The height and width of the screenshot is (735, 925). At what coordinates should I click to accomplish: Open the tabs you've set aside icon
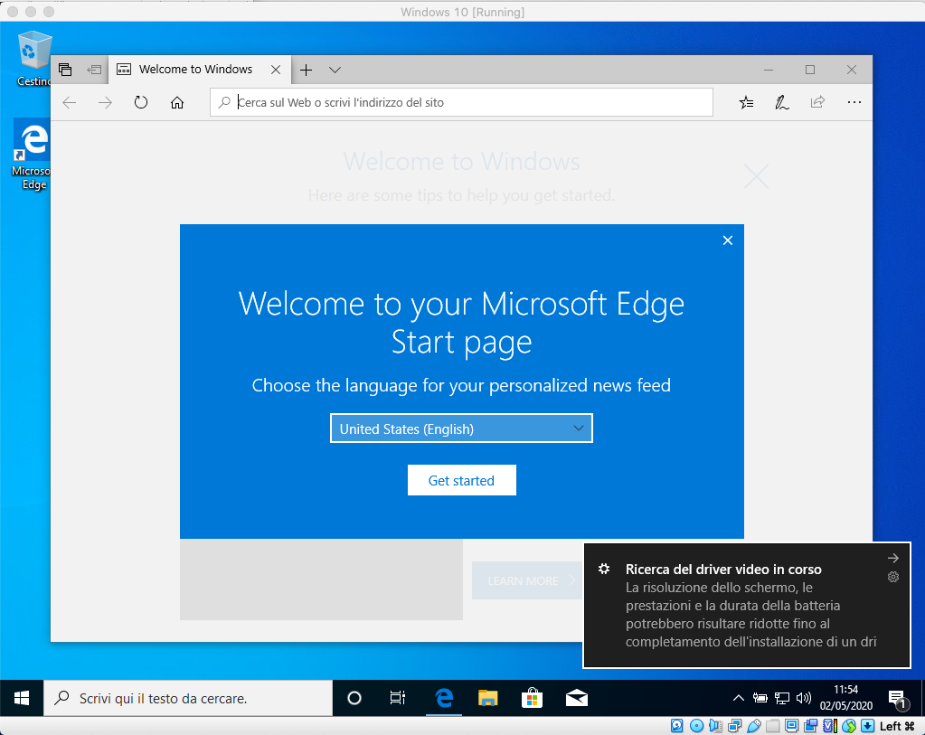pos(65,70)
